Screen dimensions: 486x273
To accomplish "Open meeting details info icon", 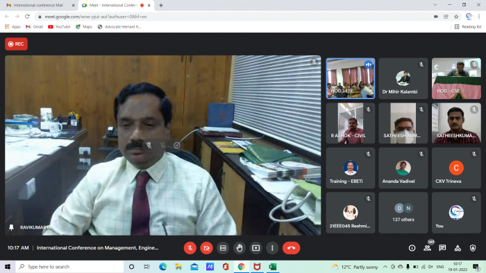I will pyautogui.click(x=412, y=248).
